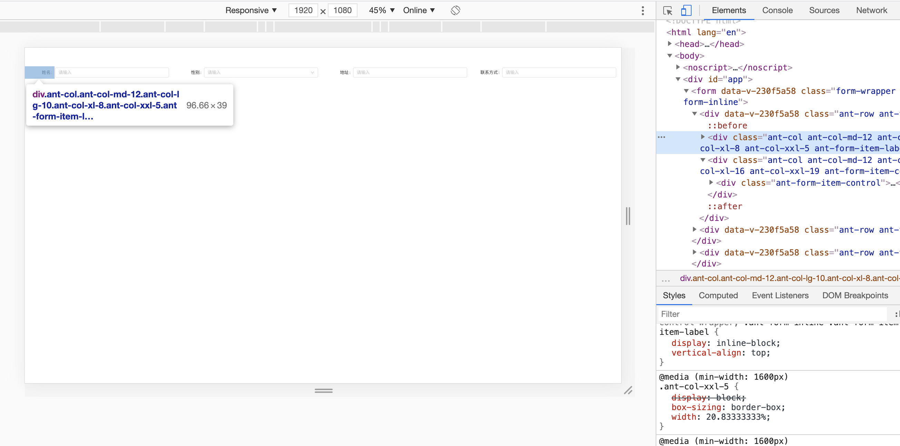Click the inspect element picker icon
The width and height of the screenshot is (900, 446).
coord(667,10)
